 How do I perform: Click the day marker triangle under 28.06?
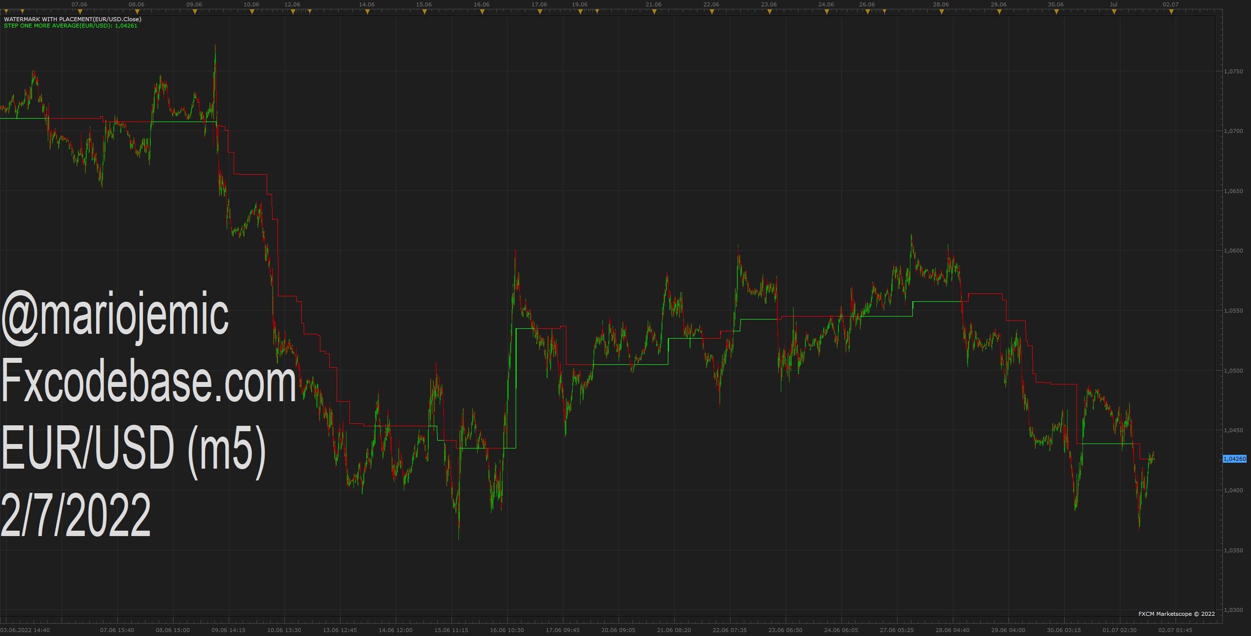[941, 12]
